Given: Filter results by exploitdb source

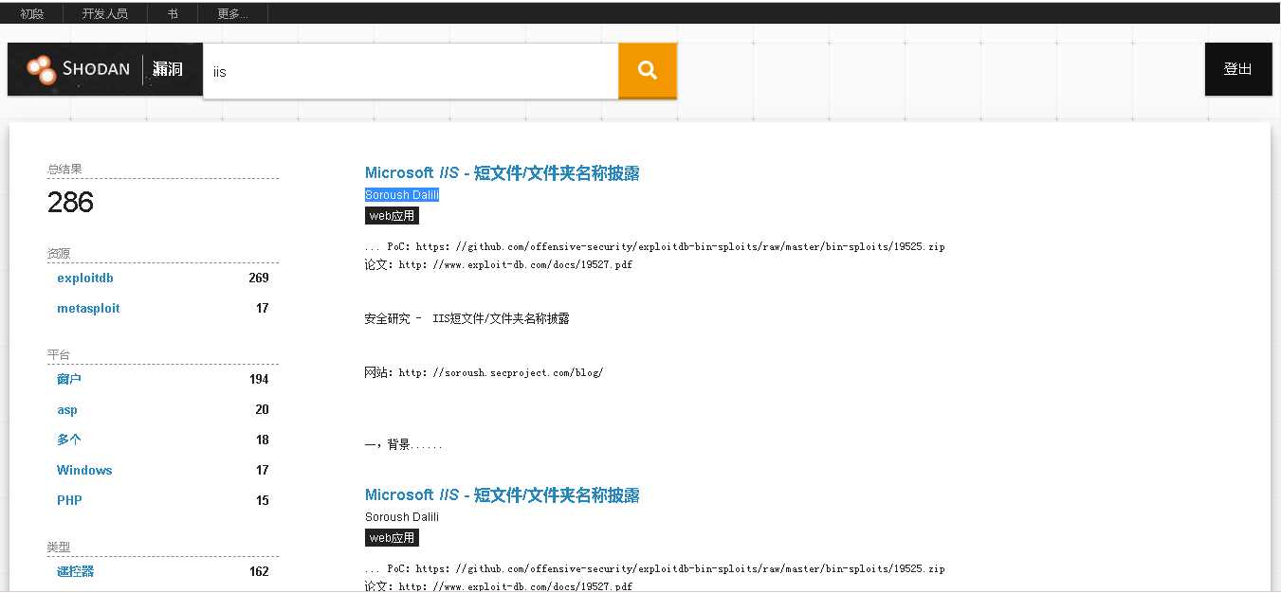Looking at the screenshot, I should coord(85,279).
